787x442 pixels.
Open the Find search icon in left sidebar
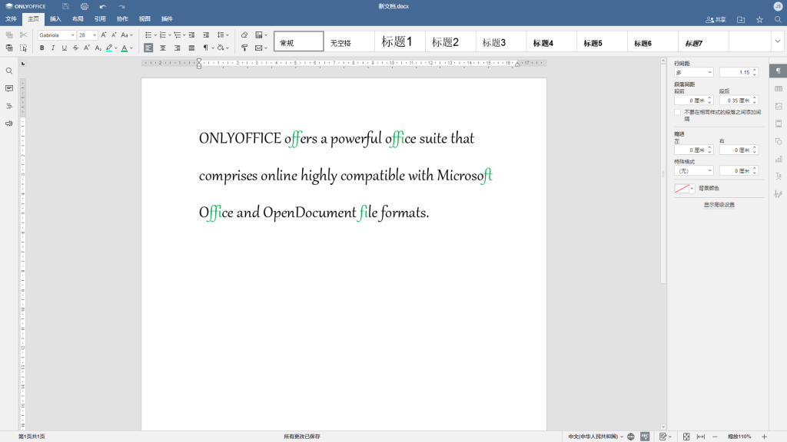(9, 71)
